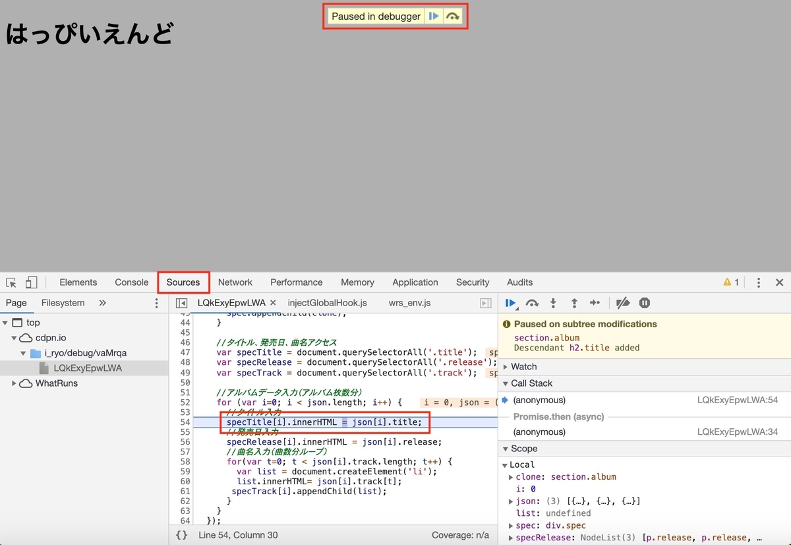The image size is (791, 545).
Task: Deactivate breakpoints toggle
Action: pyautogui.click(x=623, y=303)
